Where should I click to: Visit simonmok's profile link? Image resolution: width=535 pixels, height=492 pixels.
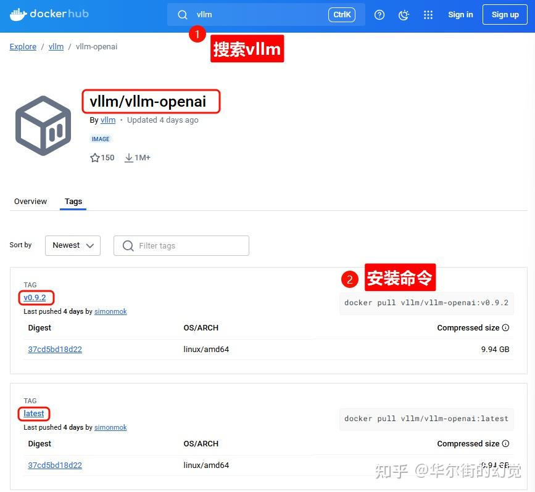click(110, 311)
